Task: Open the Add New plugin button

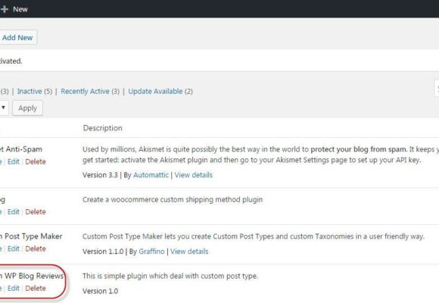Action: [x=17, y=37]
